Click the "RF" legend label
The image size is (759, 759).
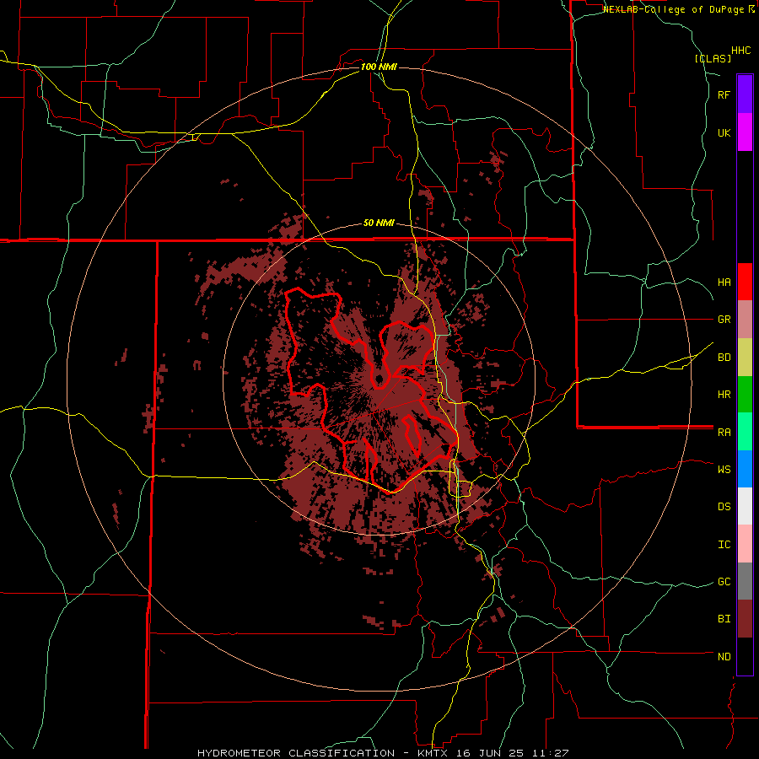pos(724,94)
